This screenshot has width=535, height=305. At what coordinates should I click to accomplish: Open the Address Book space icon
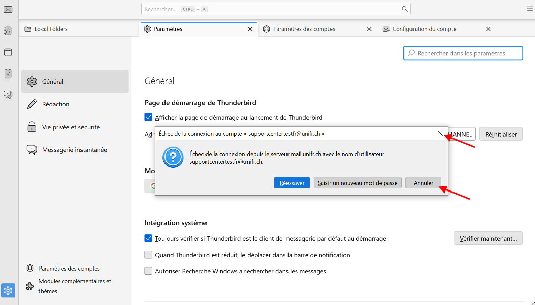8,31
